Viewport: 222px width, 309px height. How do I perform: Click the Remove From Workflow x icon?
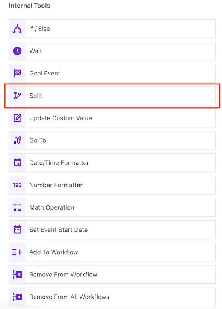[x=17, y=274]
